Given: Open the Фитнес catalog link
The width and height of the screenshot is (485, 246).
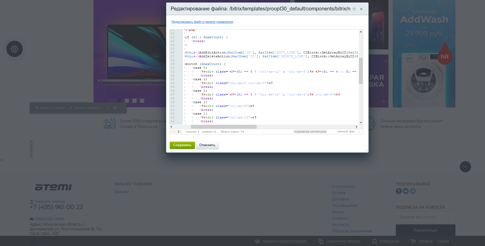Looking at the screenshot, I should [122, 192].
